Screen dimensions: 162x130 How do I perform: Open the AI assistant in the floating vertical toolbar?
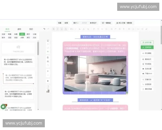(48, 41)
